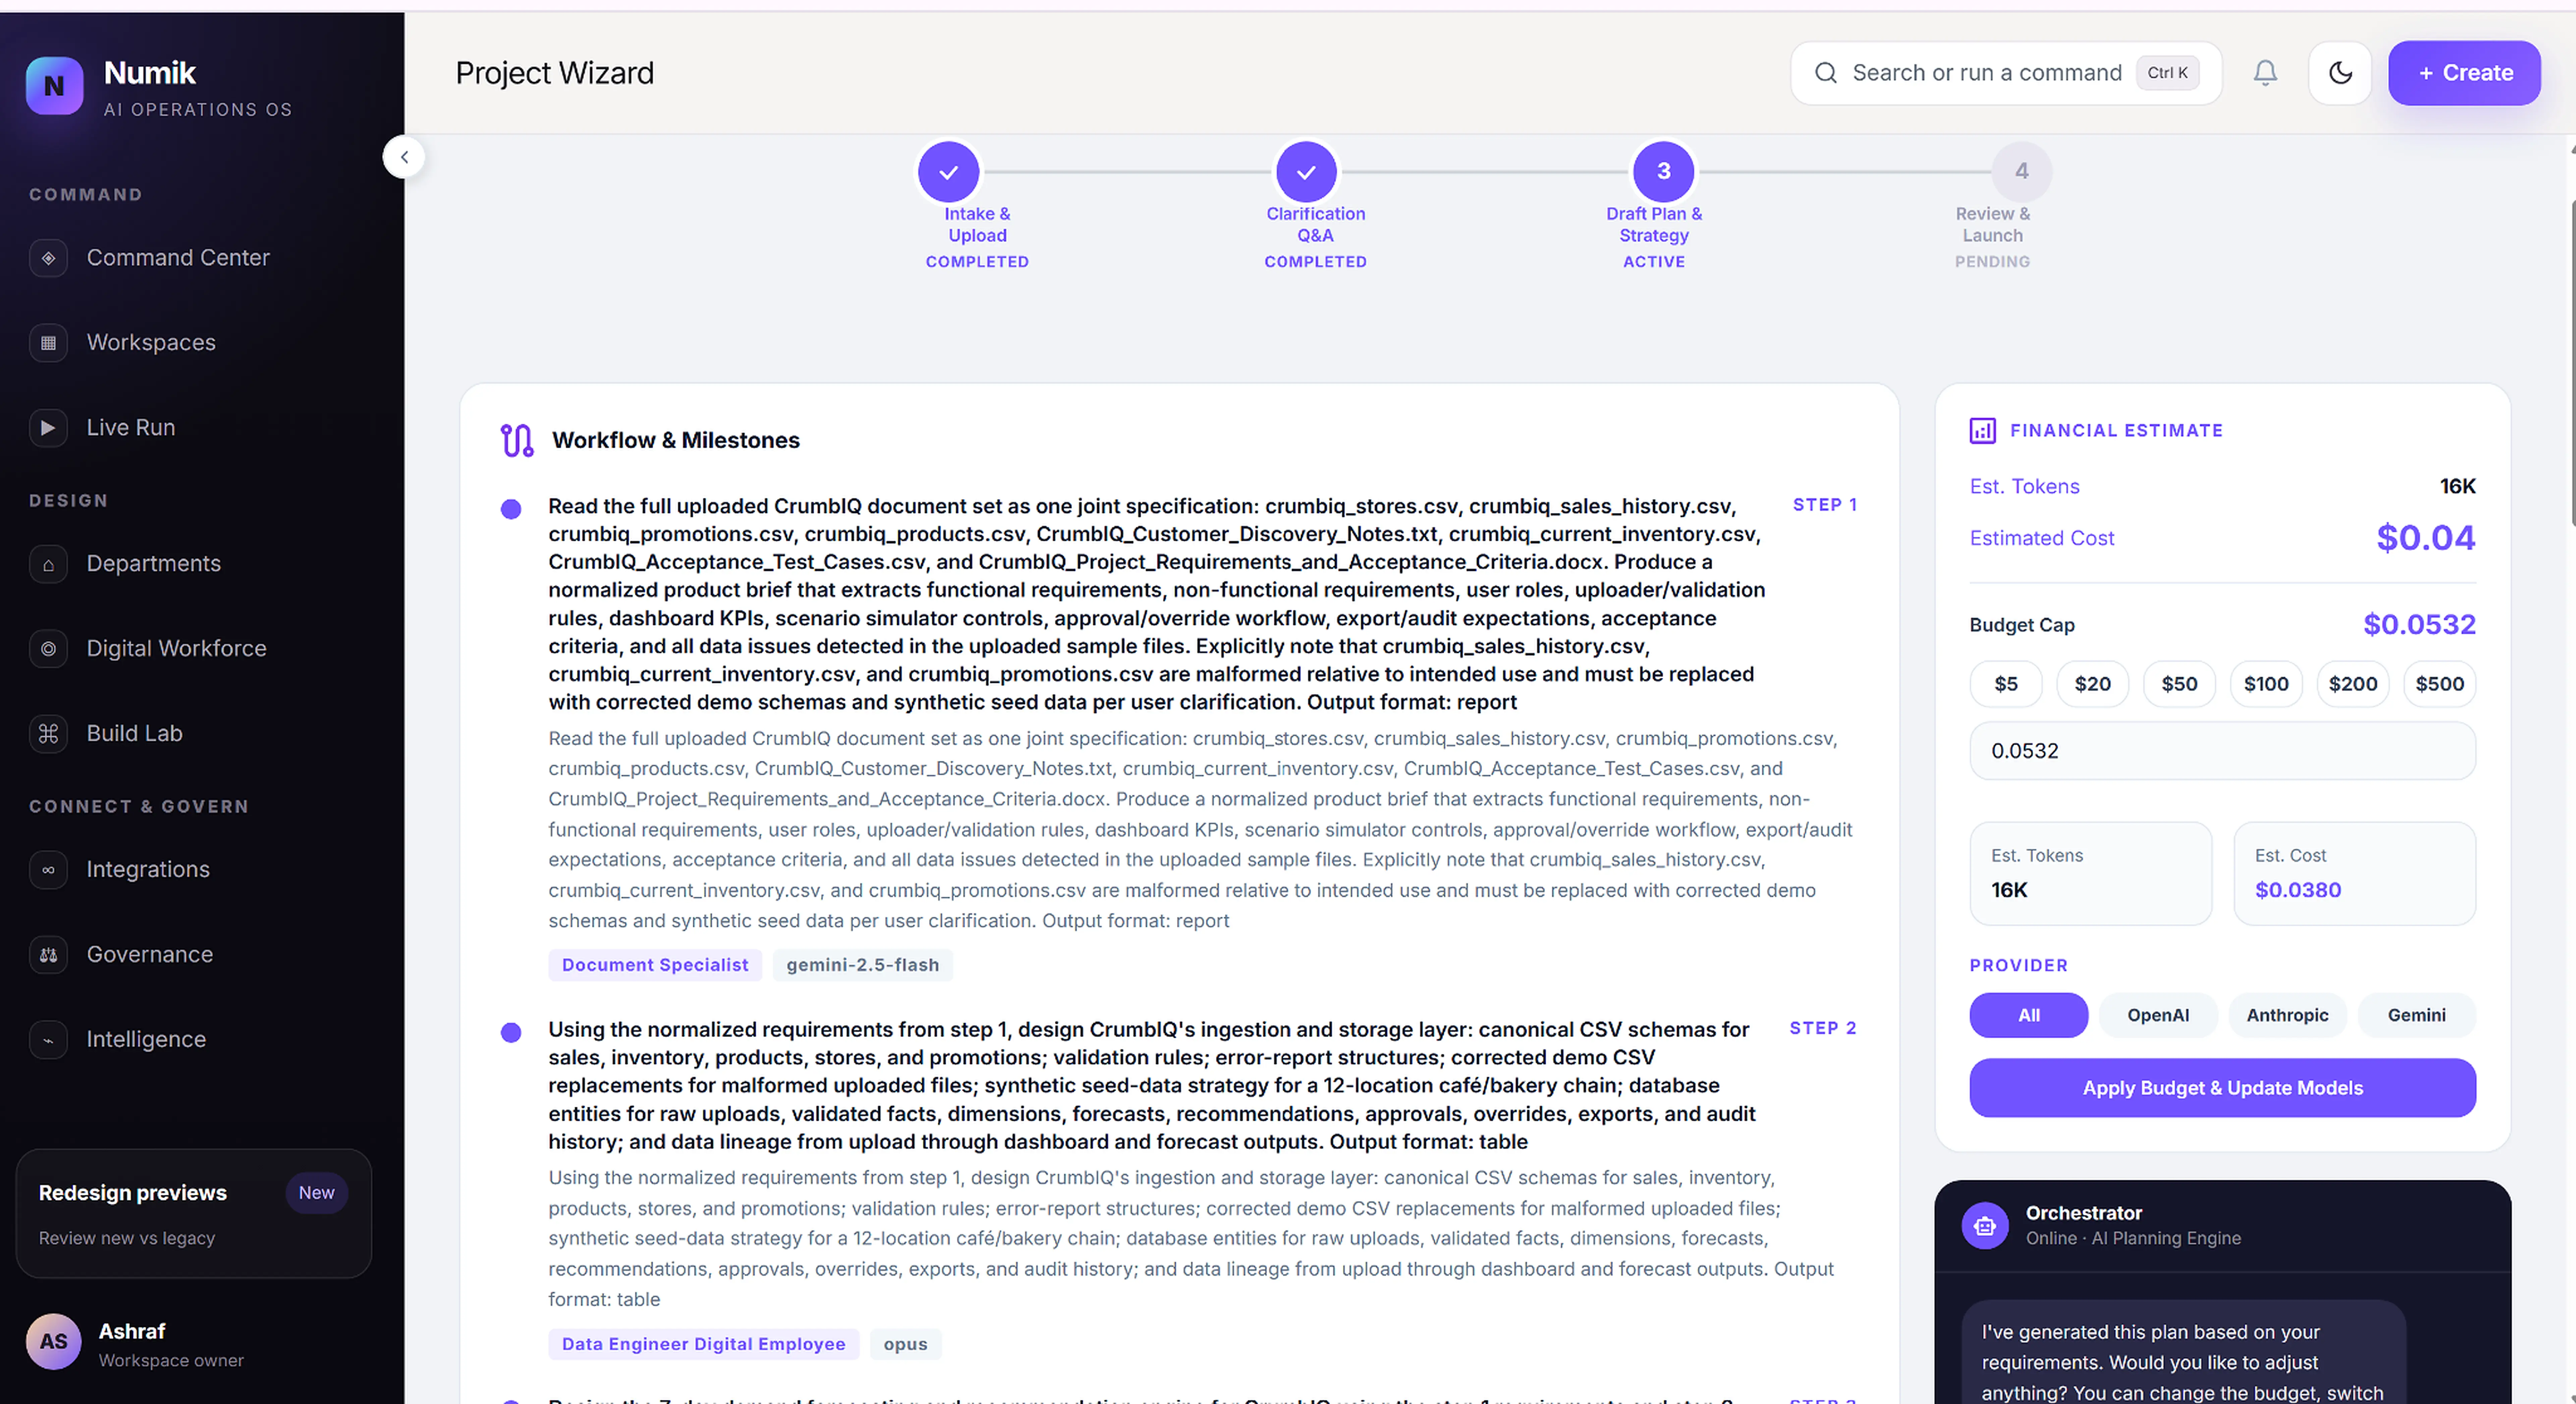Open Command Center from the sidebar
This screenshot has height=1404, width=2576.
[x=178, y=258]
